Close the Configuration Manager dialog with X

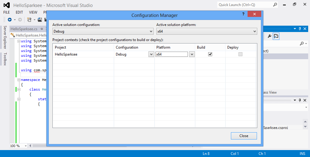click(255, 14)
